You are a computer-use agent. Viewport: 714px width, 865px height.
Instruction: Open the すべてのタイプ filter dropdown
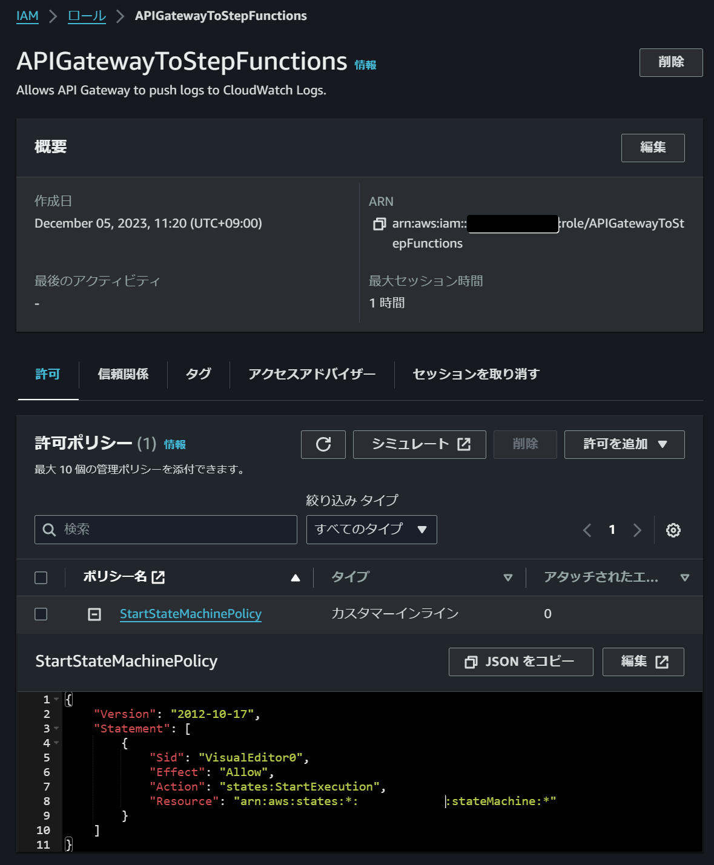(x=371, y=529)
